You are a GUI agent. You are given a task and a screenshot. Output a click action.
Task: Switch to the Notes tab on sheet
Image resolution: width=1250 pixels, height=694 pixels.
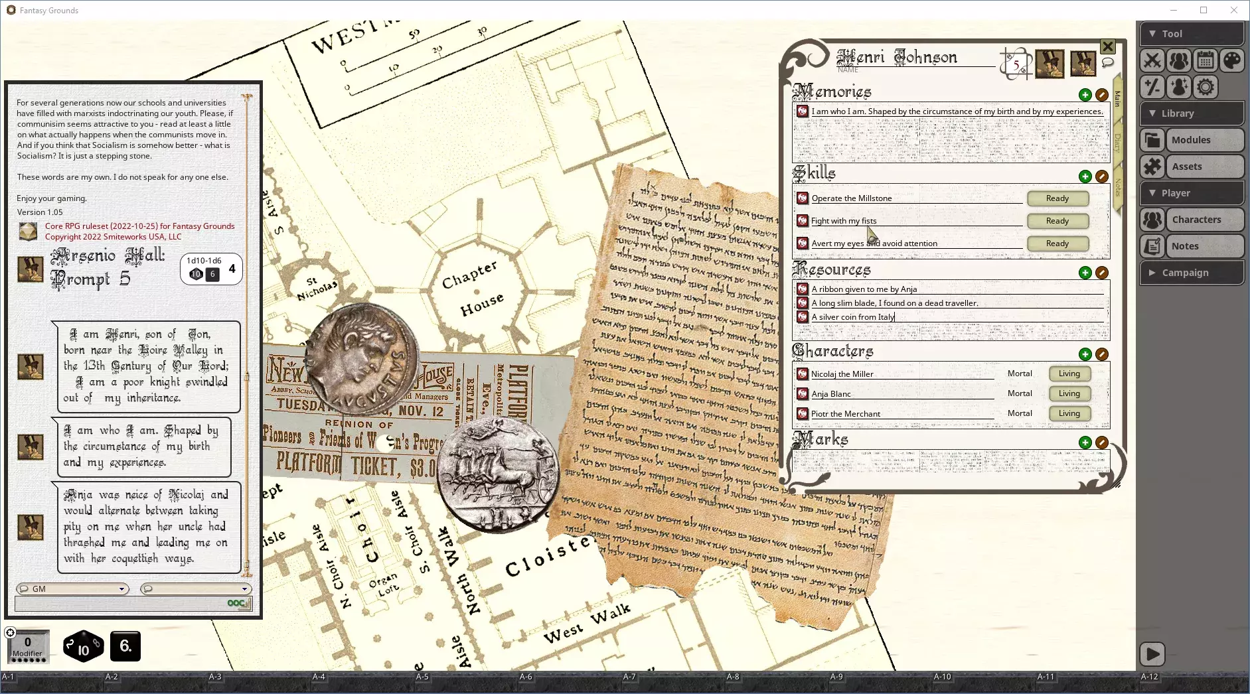pos(1117,188)
